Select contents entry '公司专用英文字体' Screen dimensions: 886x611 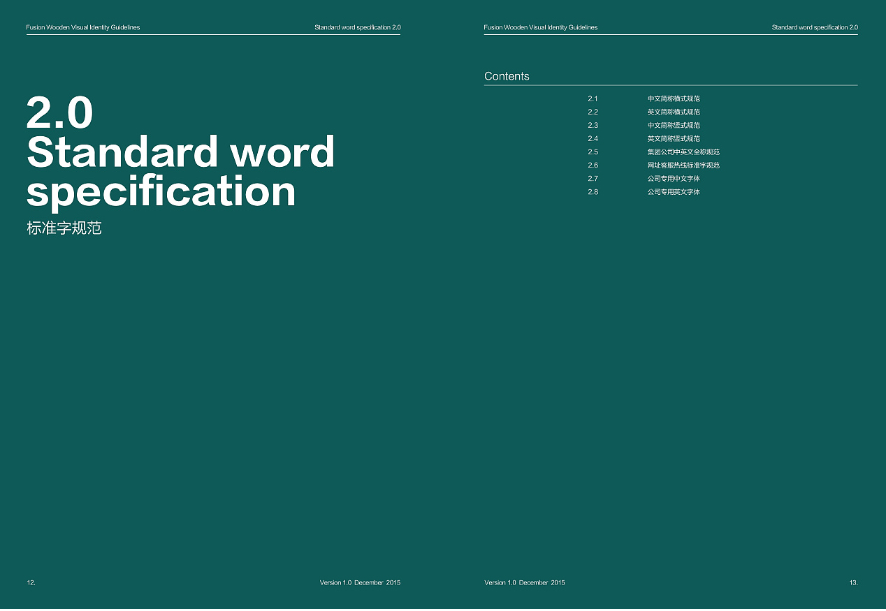(x=674, y=191)
